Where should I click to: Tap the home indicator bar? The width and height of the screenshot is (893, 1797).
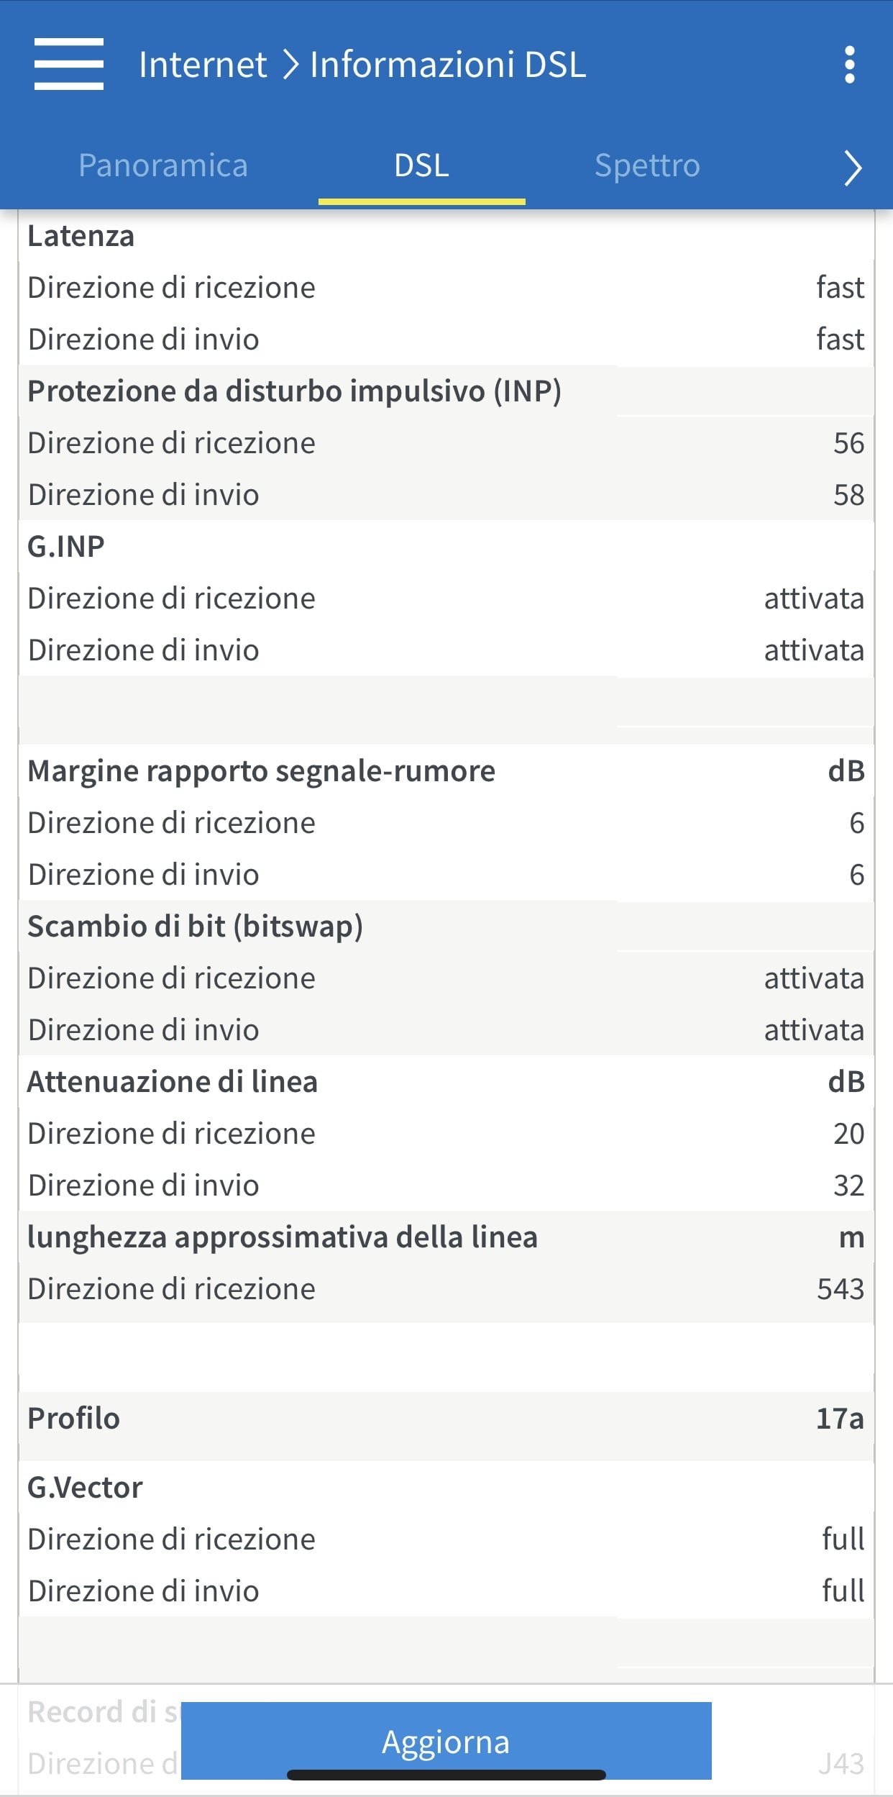coord(446,1775)
